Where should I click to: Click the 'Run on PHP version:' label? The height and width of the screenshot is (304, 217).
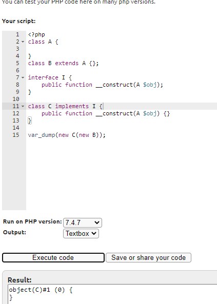click(32, 221)
